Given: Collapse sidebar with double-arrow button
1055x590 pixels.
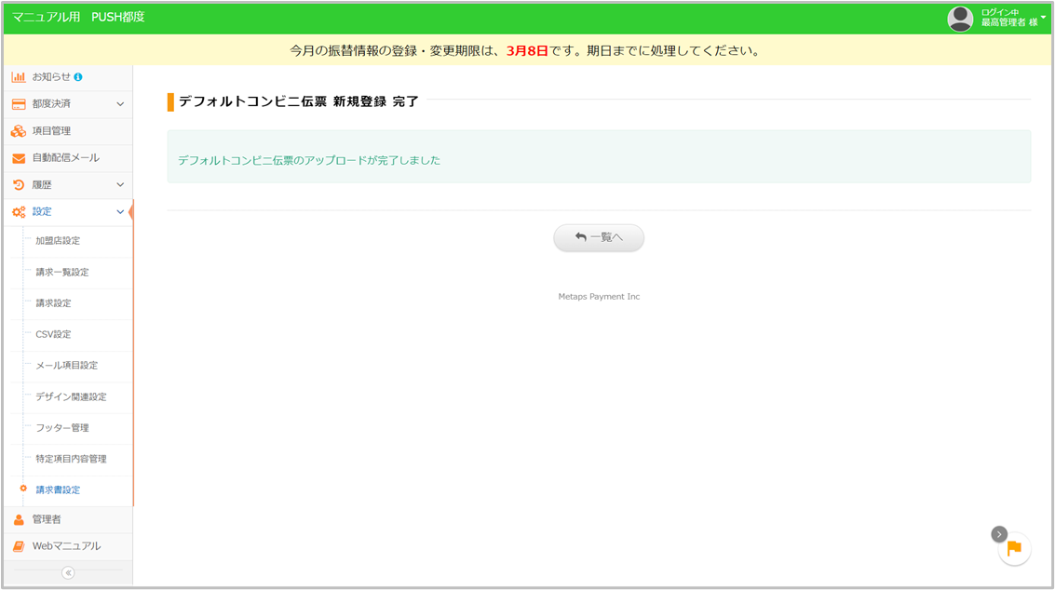Looking at the screenshot, I should 68,572.
